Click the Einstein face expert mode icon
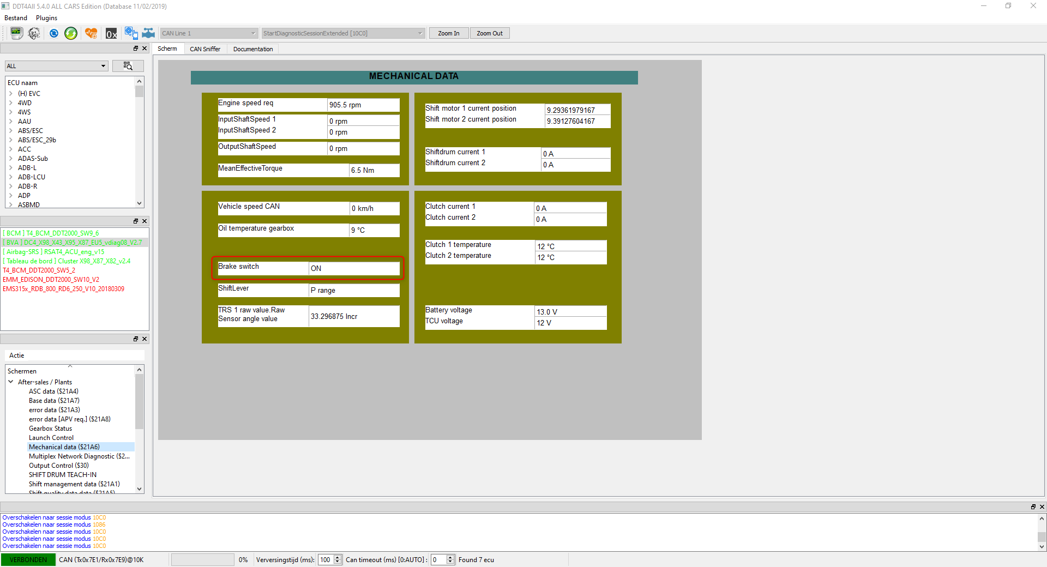 coord(34,33)
